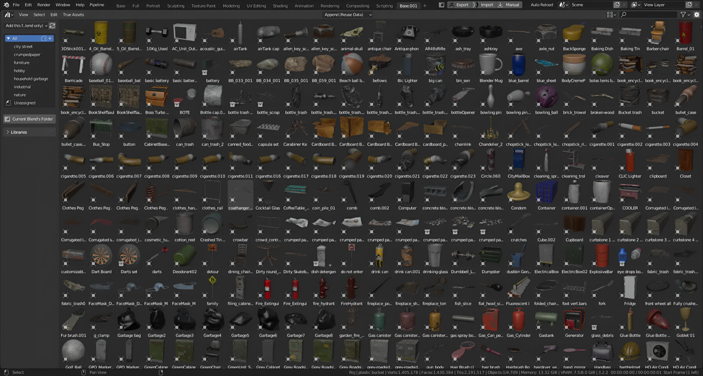The image size is (703, 376).
Task: Add a new catalog with the plus icon
Action: pos(50,38)
